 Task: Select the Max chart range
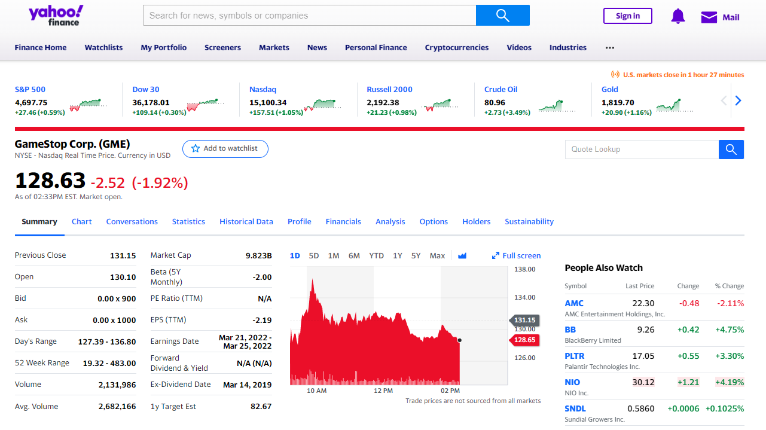[438, 256]
